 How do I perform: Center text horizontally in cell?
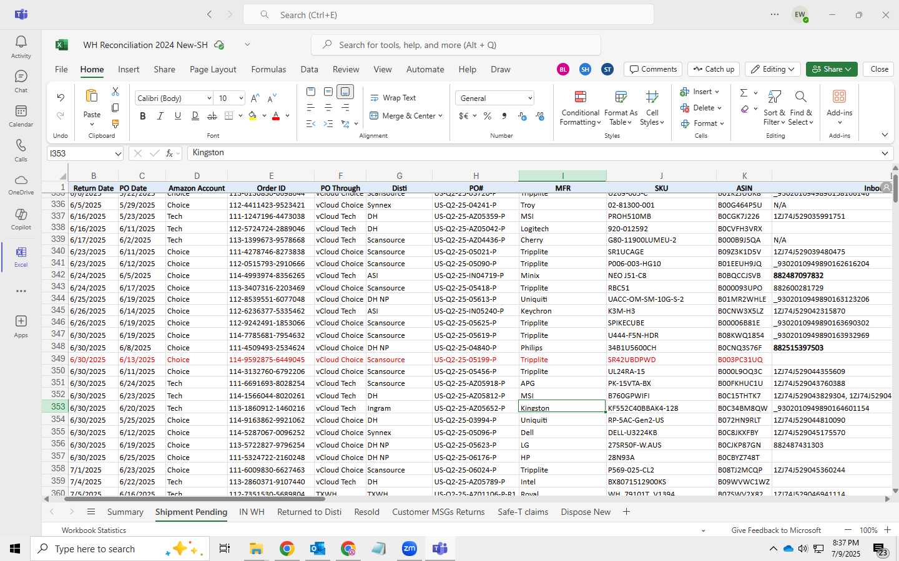click(328, 108)
